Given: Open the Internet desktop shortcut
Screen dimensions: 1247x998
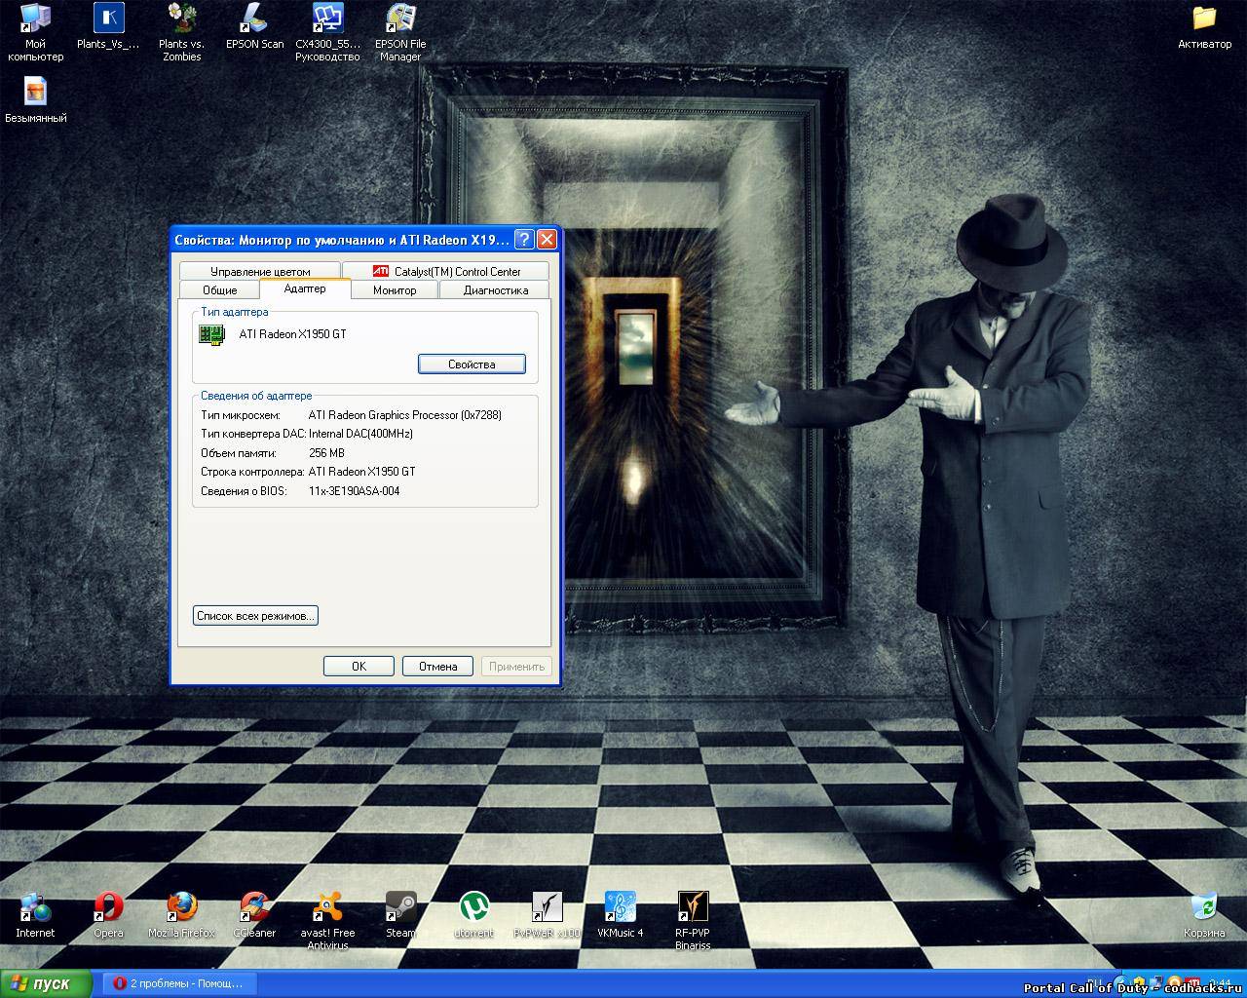Looking at the screenshot, I should 35,915.
